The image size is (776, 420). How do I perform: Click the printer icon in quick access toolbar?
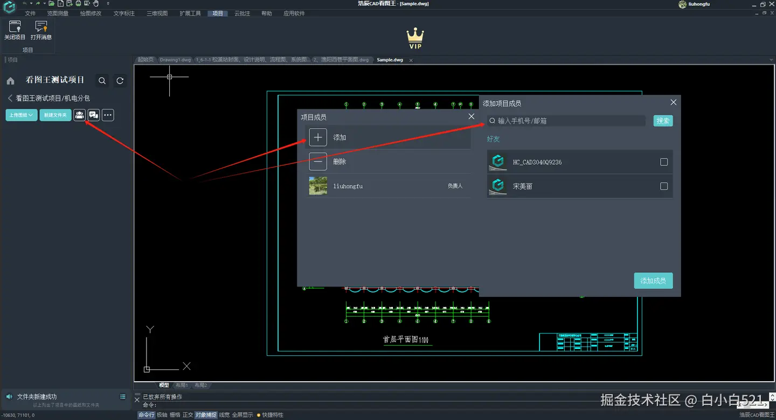78,3
